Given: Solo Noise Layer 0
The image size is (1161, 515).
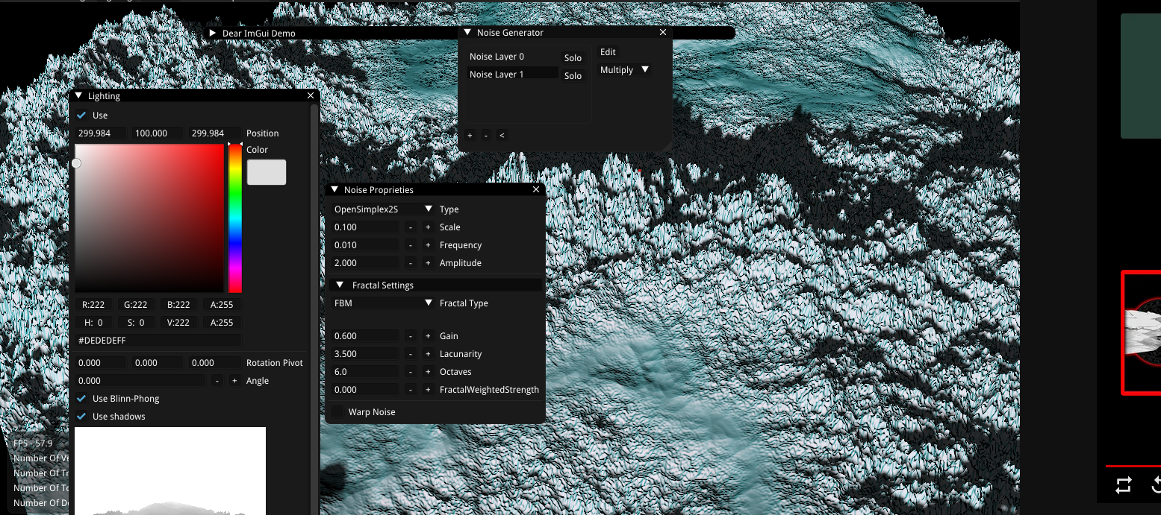Looking at the screenshot, I should tap(573, 58).
